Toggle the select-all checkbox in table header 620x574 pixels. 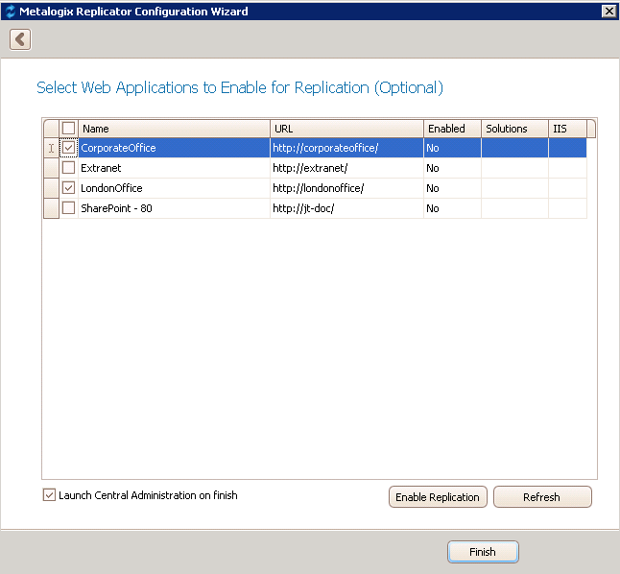(x=68, y=129)
